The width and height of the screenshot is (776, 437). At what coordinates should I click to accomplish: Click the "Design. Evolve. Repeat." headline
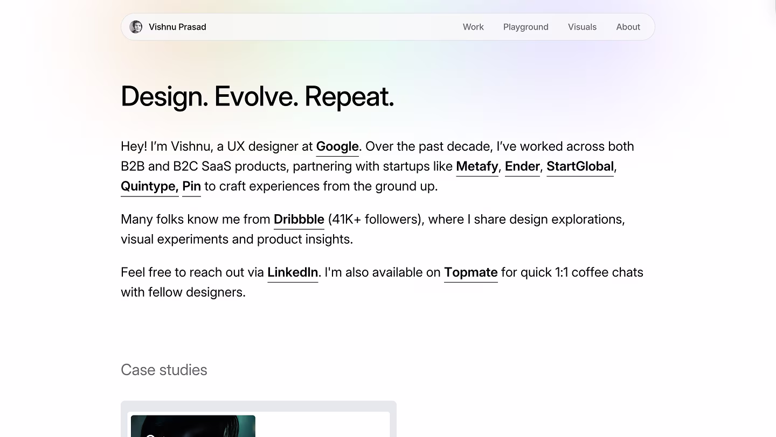coord(258,97)
